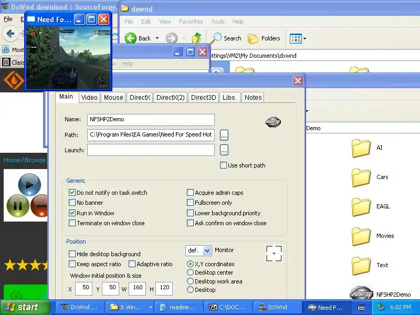Open the AI folder in Explorer
The width and height of the screenshot is (420, 315).
361,148
